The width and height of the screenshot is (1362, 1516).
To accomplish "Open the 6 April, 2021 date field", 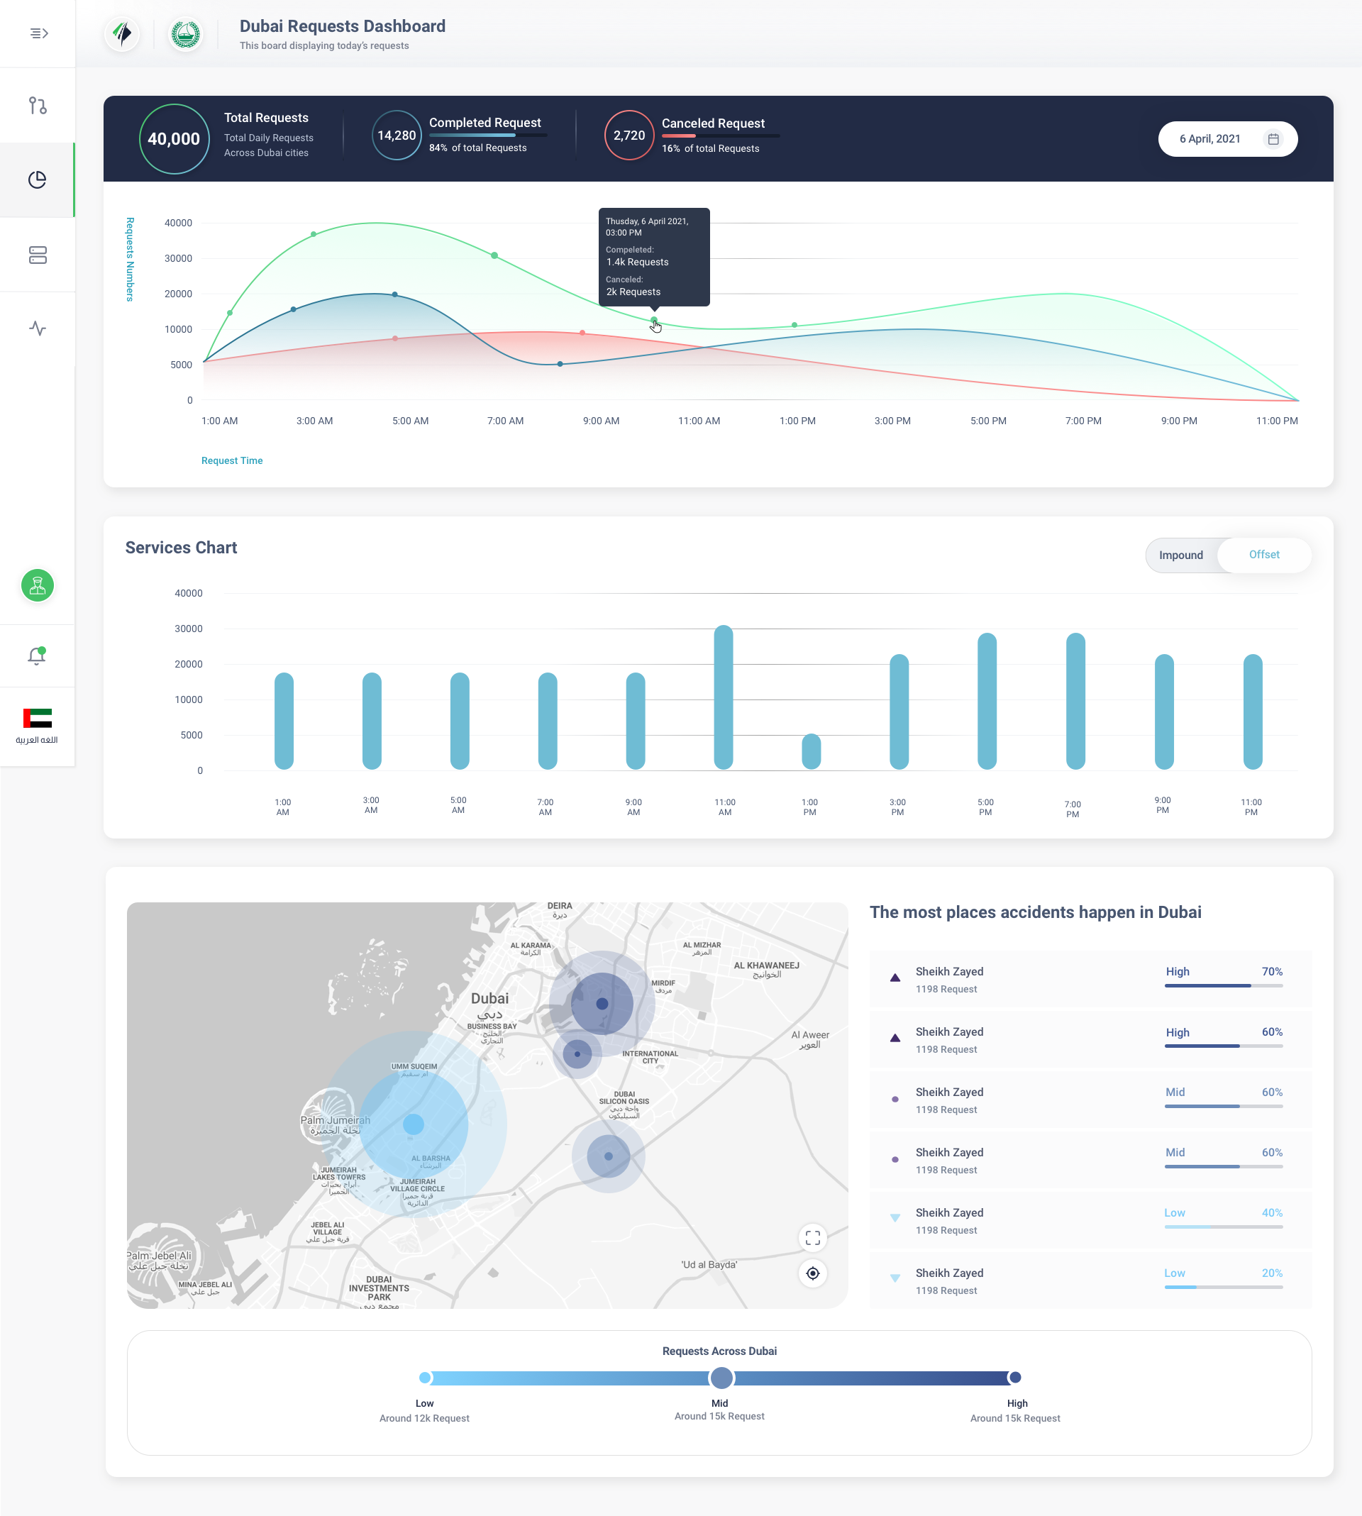I will point(1227,138).
